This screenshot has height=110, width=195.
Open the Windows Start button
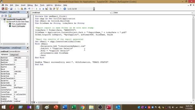[3, 107]
